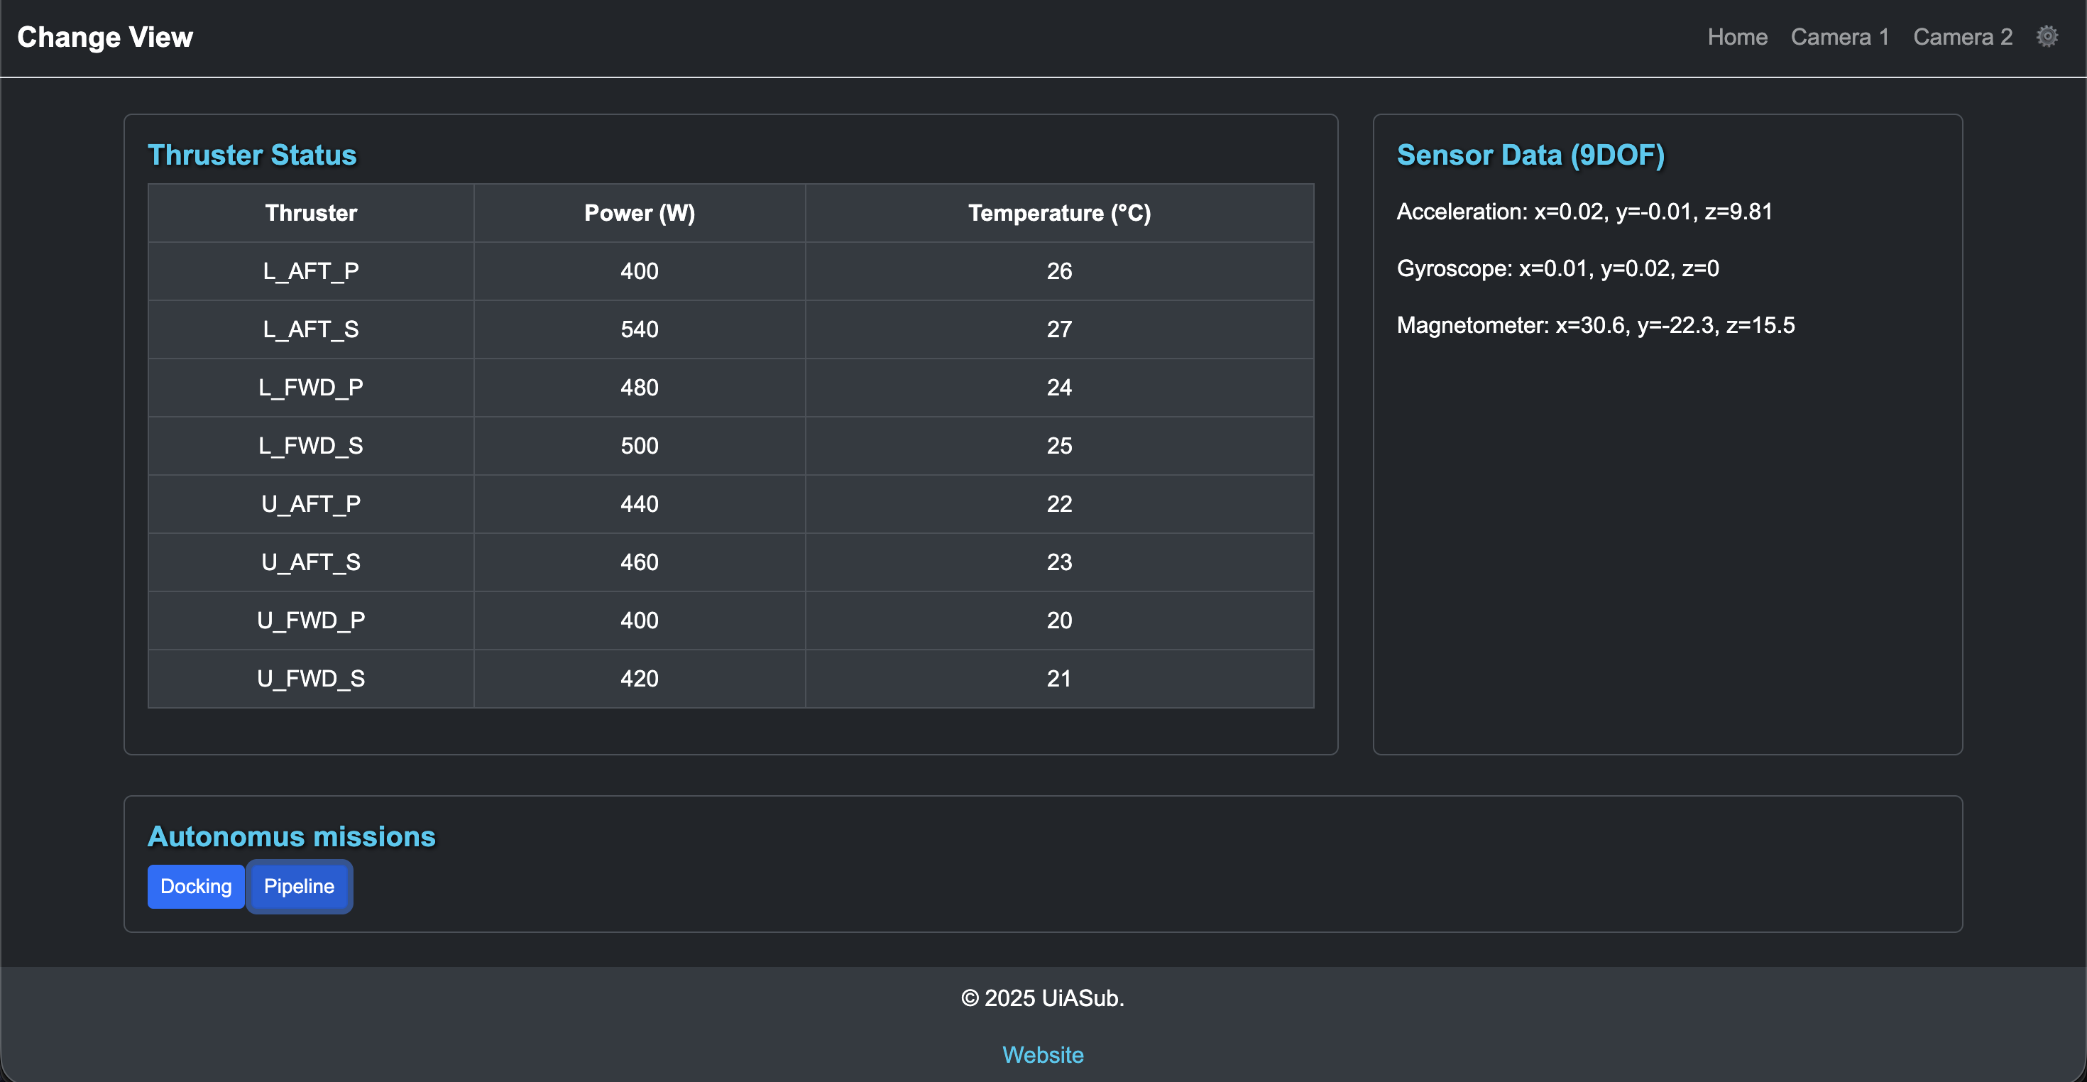This screenshot has width=2087, height=1082.
Task: Click the U_FWD_S thruster row
Action: pos(310,678)
